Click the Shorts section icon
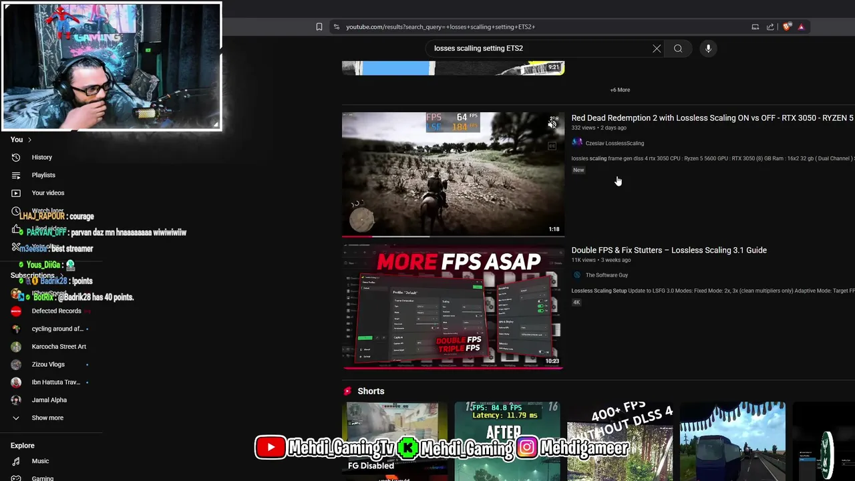This screenshot has height=481, width=855. 347,391
